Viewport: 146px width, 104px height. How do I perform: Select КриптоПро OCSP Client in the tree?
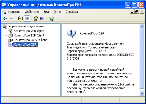[x=30, y=40]
